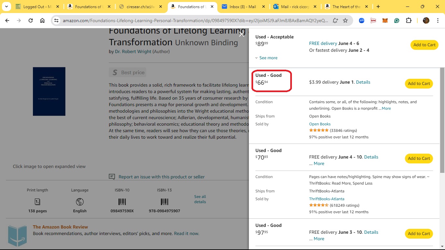Open the tab search chevron

[x=7, y=7]
